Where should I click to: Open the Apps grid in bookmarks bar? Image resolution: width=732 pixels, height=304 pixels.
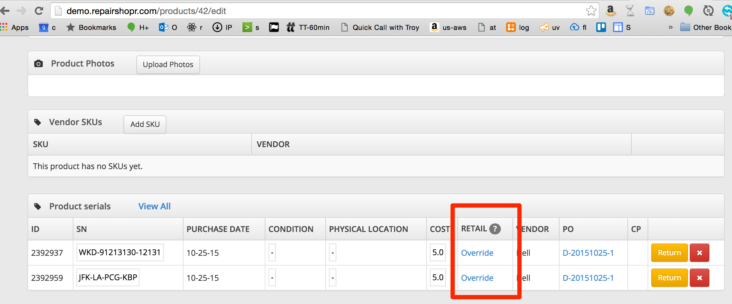point(14,27)
